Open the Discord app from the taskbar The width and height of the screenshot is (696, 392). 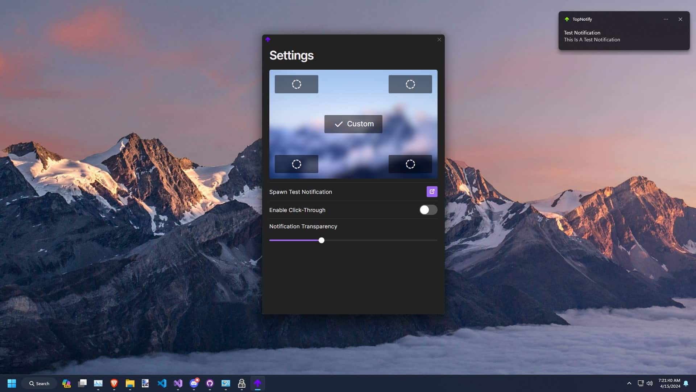[193, 383]
